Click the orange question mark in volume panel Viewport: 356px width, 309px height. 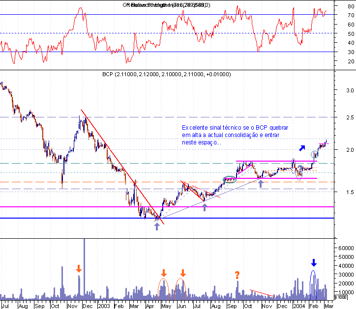(237, 275)
